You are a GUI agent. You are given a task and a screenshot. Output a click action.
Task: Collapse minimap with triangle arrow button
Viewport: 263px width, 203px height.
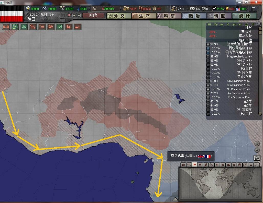coord(175,199)
